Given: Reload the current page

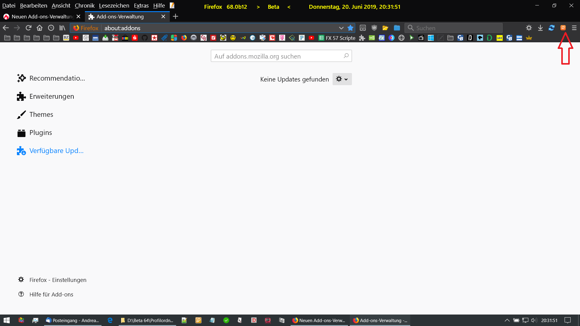Looking at the screenshot, I should pos(28,28).
